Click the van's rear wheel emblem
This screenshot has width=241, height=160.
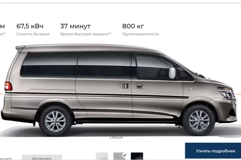pos(55,122)
